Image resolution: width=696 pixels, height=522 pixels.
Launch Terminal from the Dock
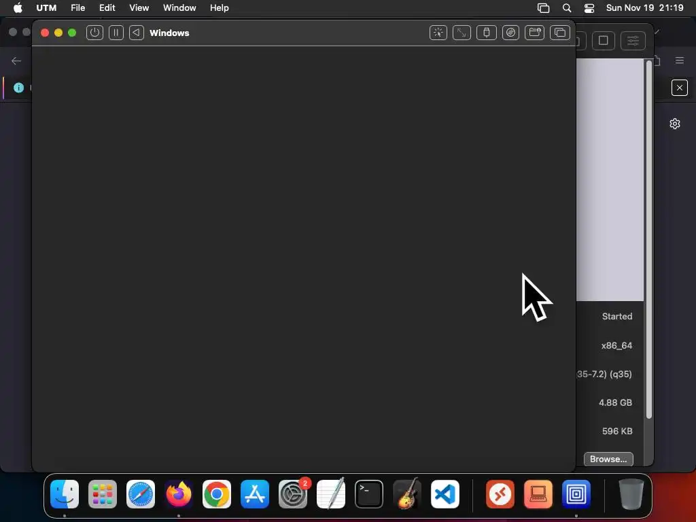click(369, 494)
